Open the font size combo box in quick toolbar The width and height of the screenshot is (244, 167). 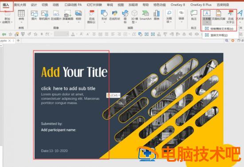pos(62,34)
